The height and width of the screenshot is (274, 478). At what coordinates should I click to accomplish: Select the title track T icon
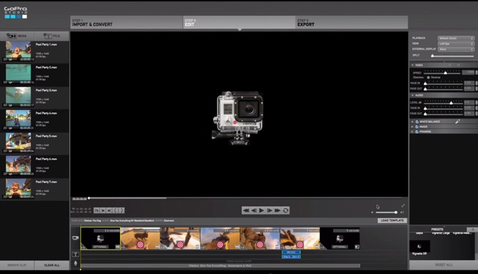point(76,254)
